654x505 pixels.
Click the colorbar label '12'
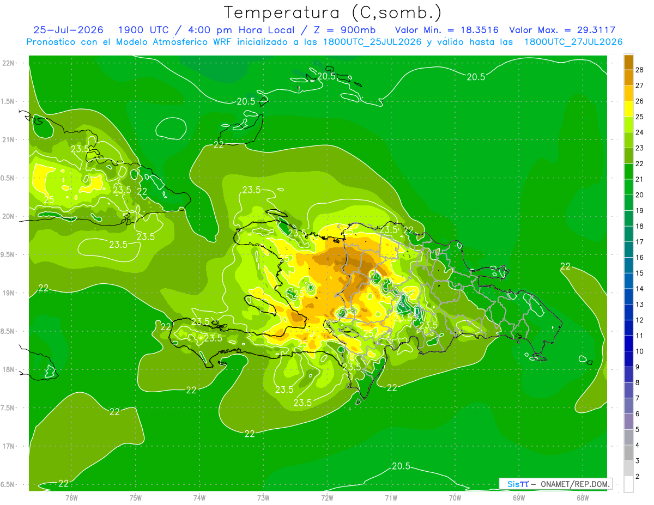click(640, 320)
